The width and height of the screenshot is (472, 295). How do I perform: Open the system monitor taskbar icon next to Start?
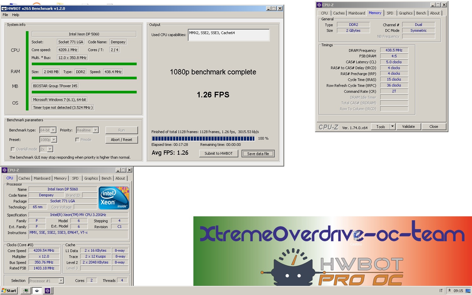26,291
